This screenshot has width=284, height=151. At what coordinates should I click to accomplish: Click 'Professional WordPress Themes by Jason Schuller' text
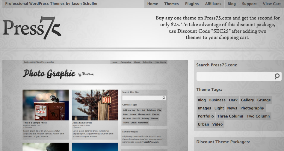click(52, 3)
